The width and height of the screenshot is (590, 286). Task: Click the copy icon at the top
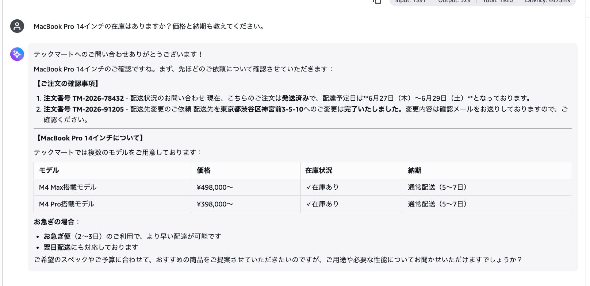[x=377, y=1]
